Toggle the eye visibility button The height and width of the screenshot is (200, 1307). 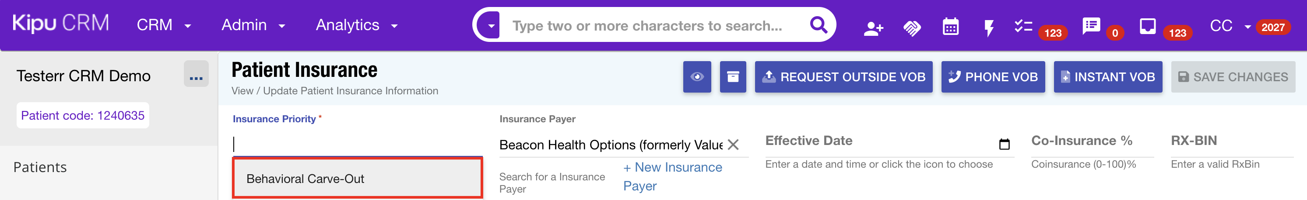[697, 77]
